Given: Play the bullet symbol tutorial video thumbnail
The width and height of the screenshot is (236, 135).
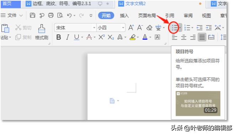Looking at the screenshot, I should point(198,103).
